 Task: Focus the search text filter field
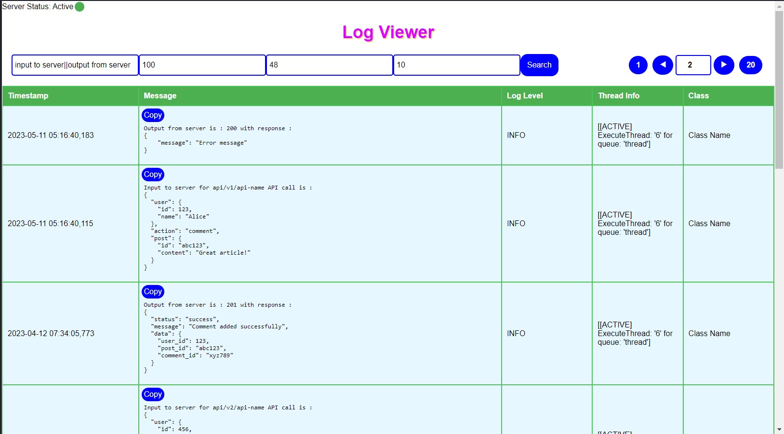coord(75,65)
